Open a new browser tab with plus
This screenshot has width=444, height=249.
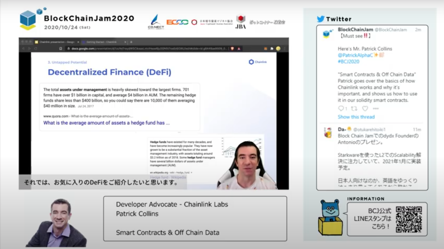point(131,42)
